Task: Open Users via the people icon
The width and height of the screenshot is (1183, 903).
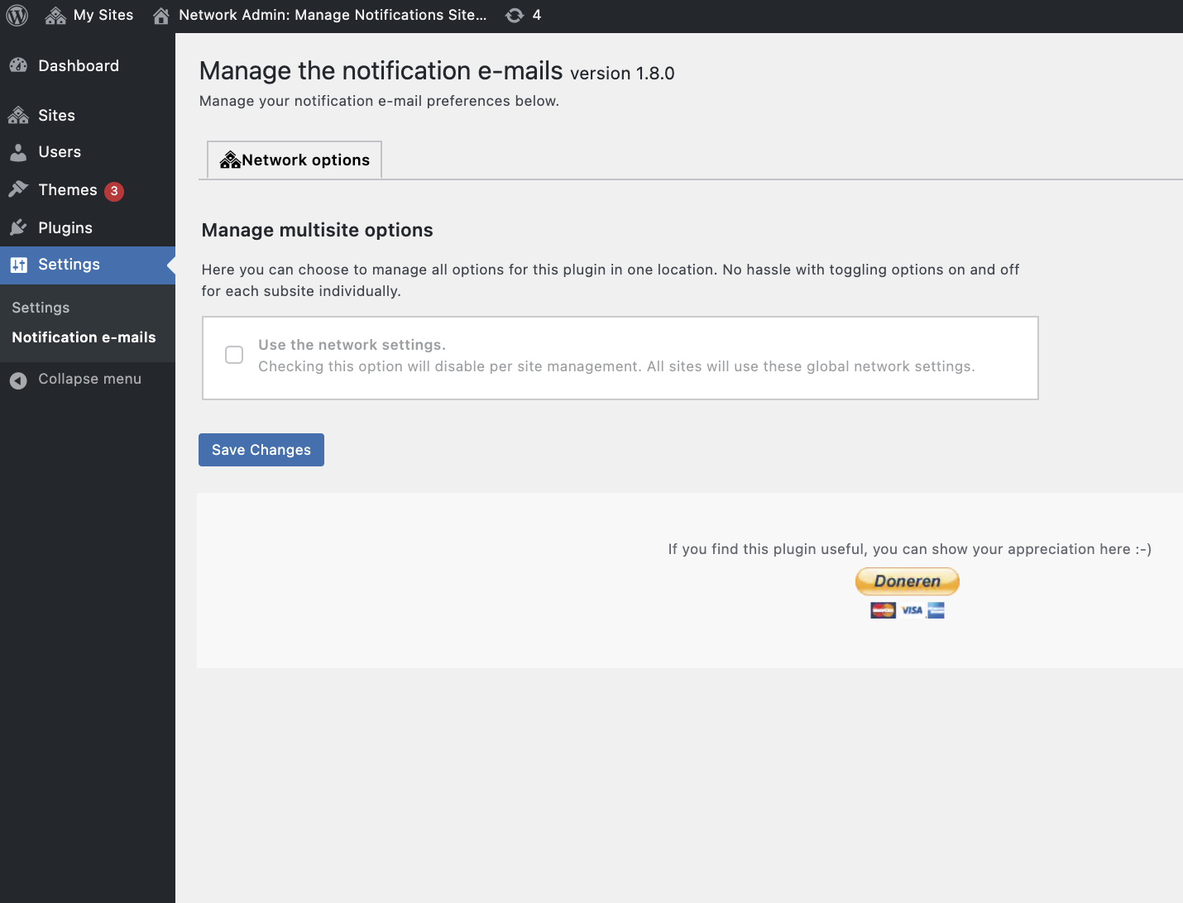Action: click(x=19, y=152)
